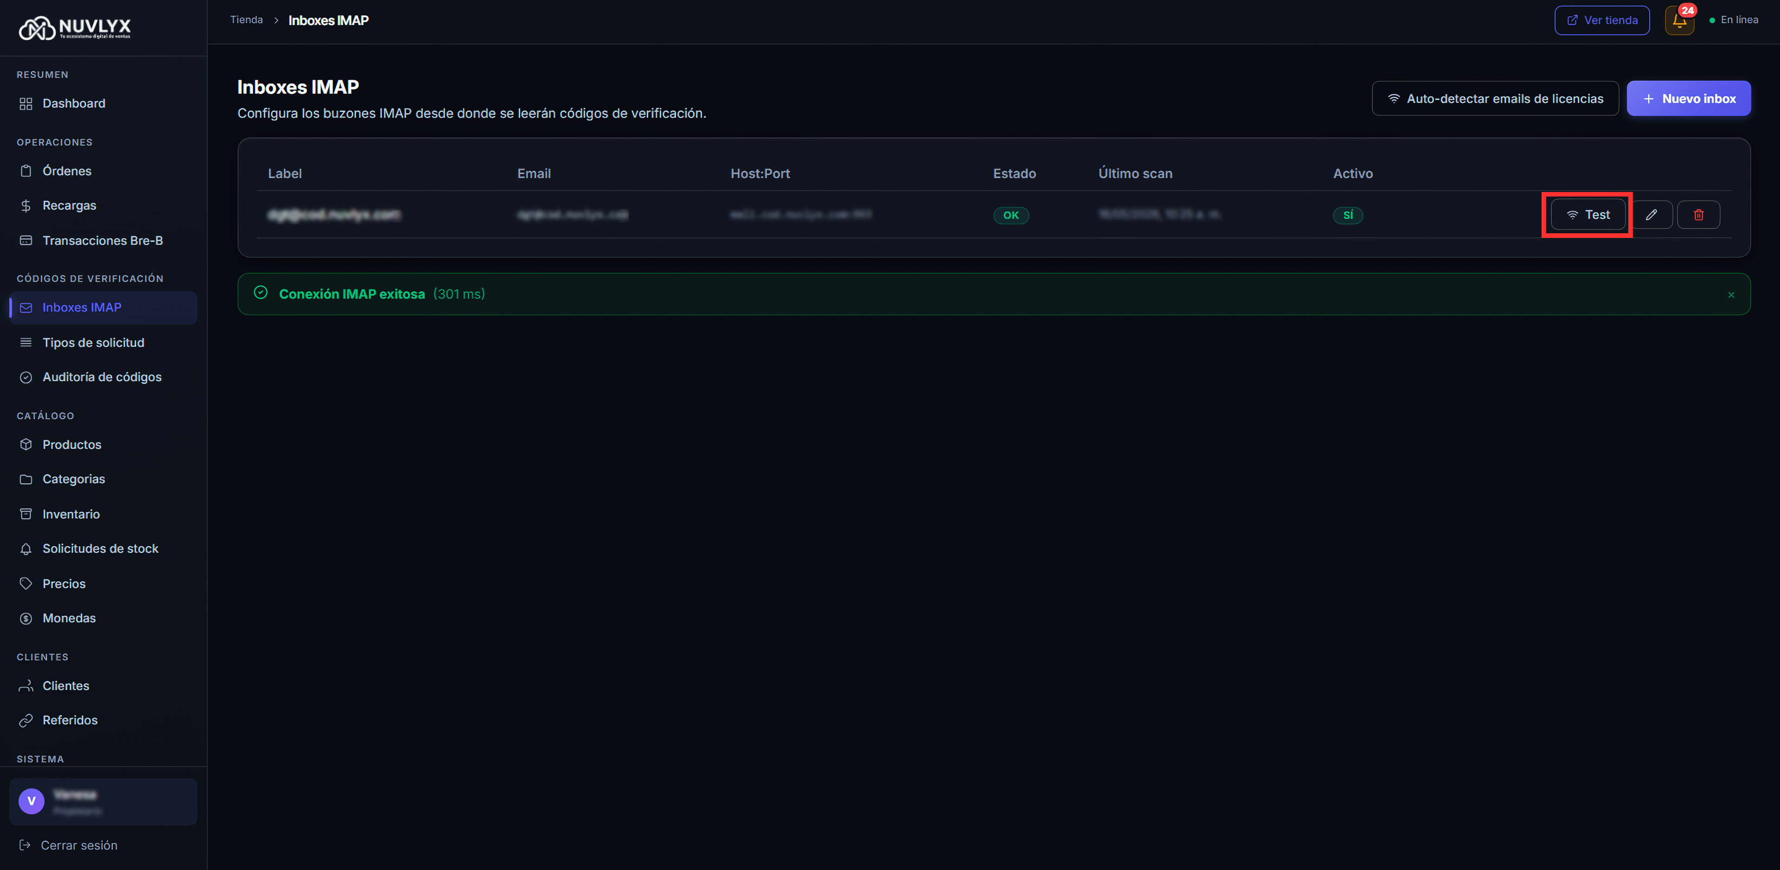Image resolution: width=1780 pixels, height=870 pixels.
Task: Open Precios page
Action: [x=103, y=584]
